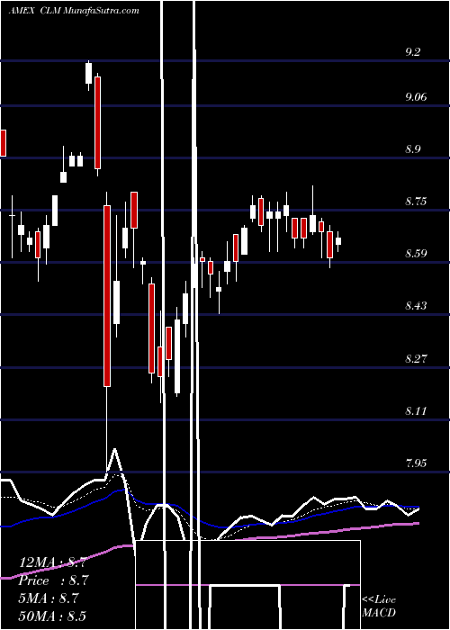Click the 8.59 price axis label
450x630 pixels.
coord(416,254)
